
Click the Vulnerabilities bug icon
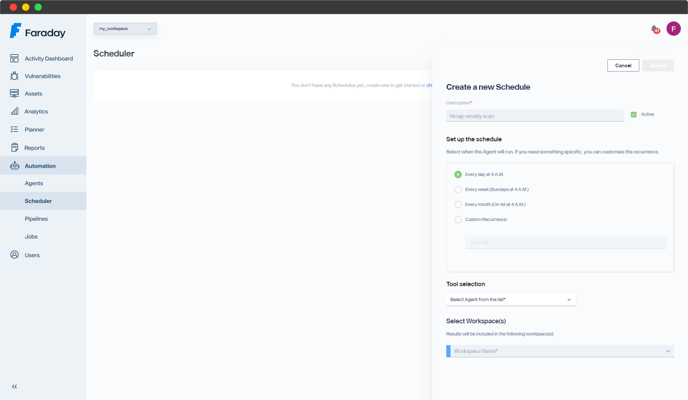[x=14, y=76]
